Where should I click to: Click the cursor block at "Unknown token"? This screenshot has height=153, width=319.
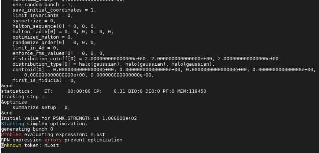(3, 145)
